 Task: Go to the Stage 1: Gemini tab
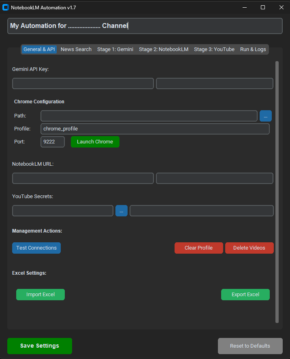(115, 49)
